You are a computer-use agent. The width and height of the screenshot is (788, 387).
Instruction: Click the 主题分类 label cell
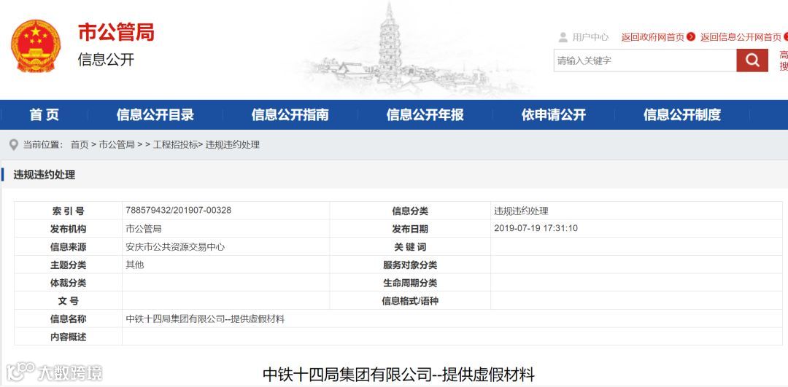[x=69, y=265]
